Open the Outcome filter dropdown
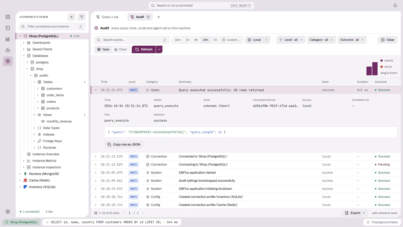403x227 pixels. (x=352, y=40)
